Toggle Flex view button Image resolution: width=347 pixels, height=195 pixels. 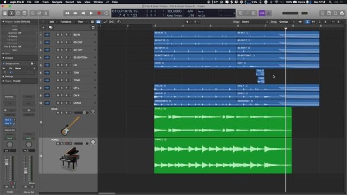112,22
